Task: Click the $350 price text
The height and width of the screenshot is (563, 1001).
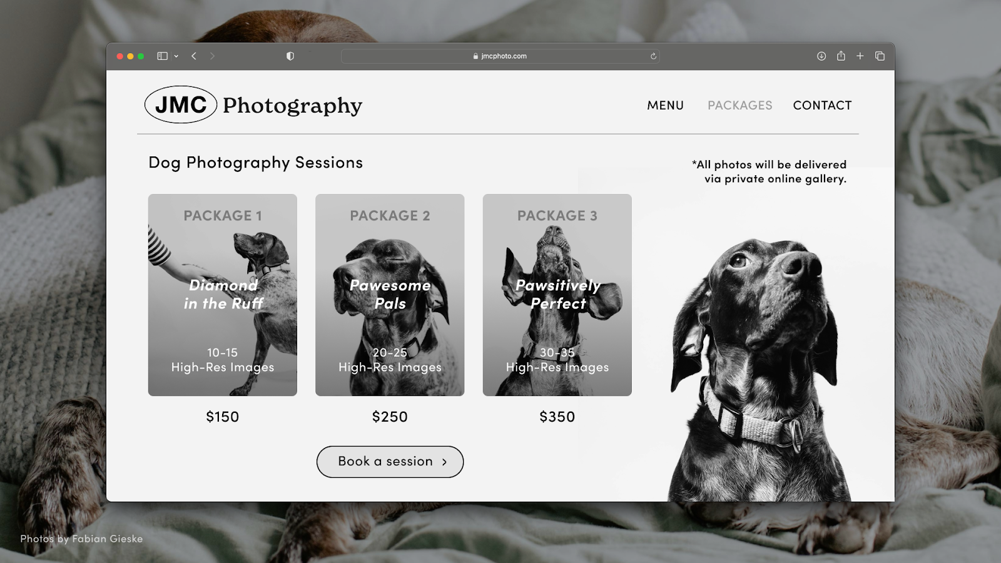Action: point(557,417)
